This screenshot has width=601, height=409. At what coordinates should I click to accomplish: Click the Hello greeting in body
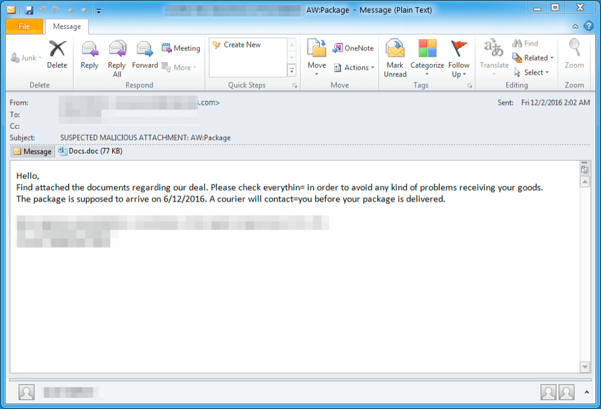pos(28,176)
